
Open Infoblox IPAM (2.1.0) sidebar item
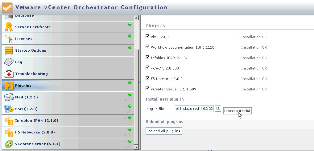(x=36, y=121)
